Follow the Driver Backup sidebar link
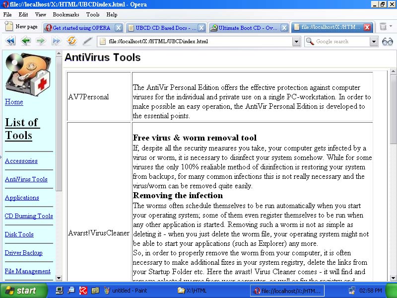The image size is (397, 298). 23,253
